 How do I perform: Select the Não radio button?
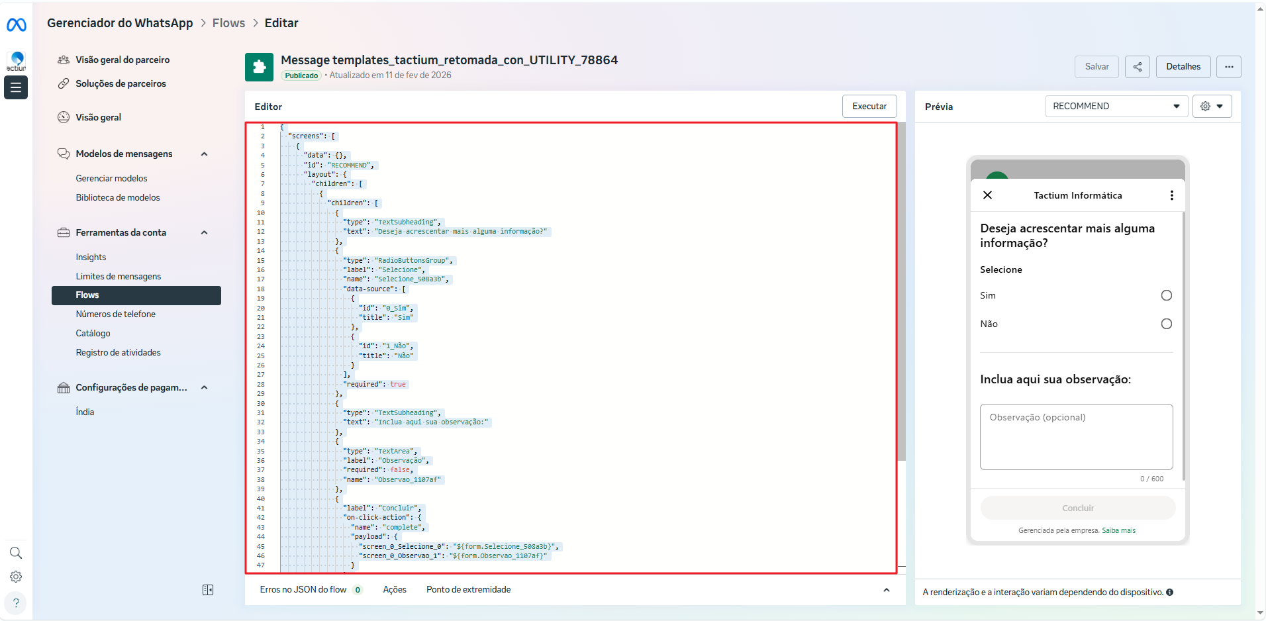1166,324
